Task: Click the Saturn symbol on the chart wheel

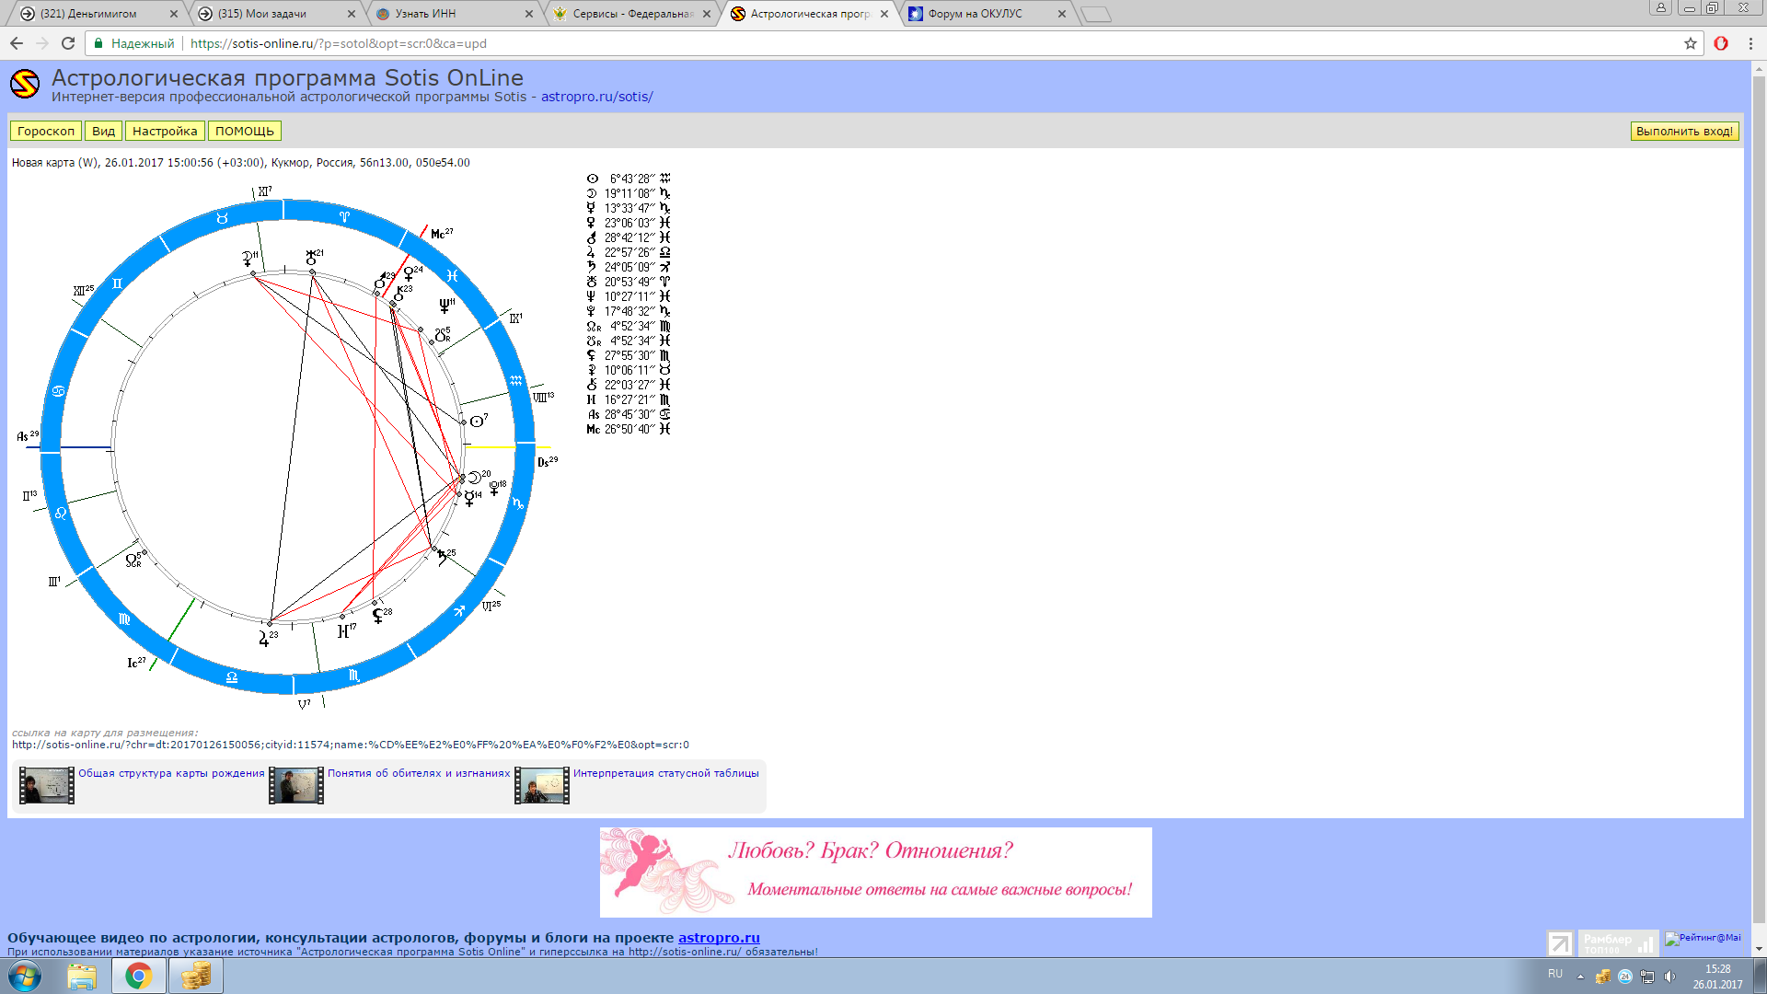Action: coord(443,558)
